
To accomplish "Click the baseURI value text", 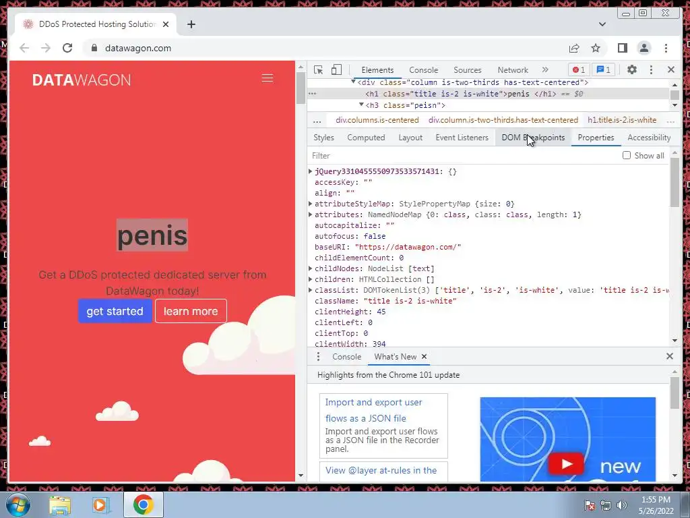I will point(408,247).
